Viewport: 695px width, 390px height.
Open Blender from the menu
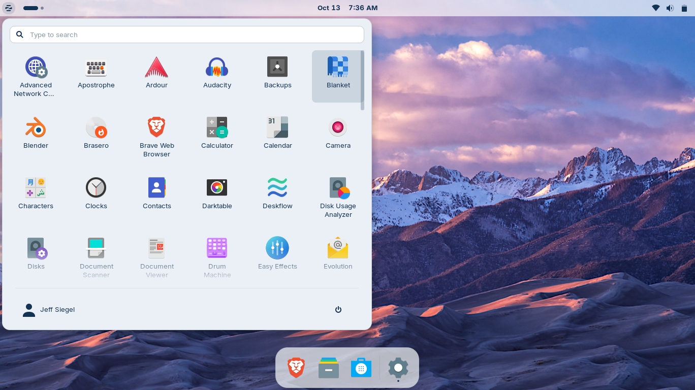coord(36,137)
